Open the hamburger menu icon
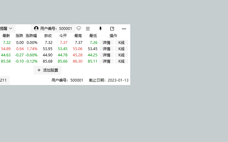The width and height of the screenshot is (228, 142). pyautogui.click(x=88, y=29)
